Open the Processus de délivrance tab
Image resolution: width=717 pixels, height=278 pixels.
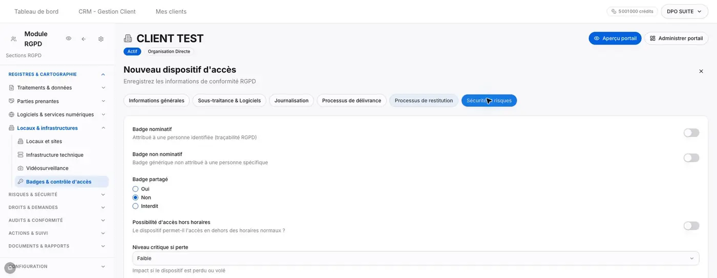coord(351,101)
